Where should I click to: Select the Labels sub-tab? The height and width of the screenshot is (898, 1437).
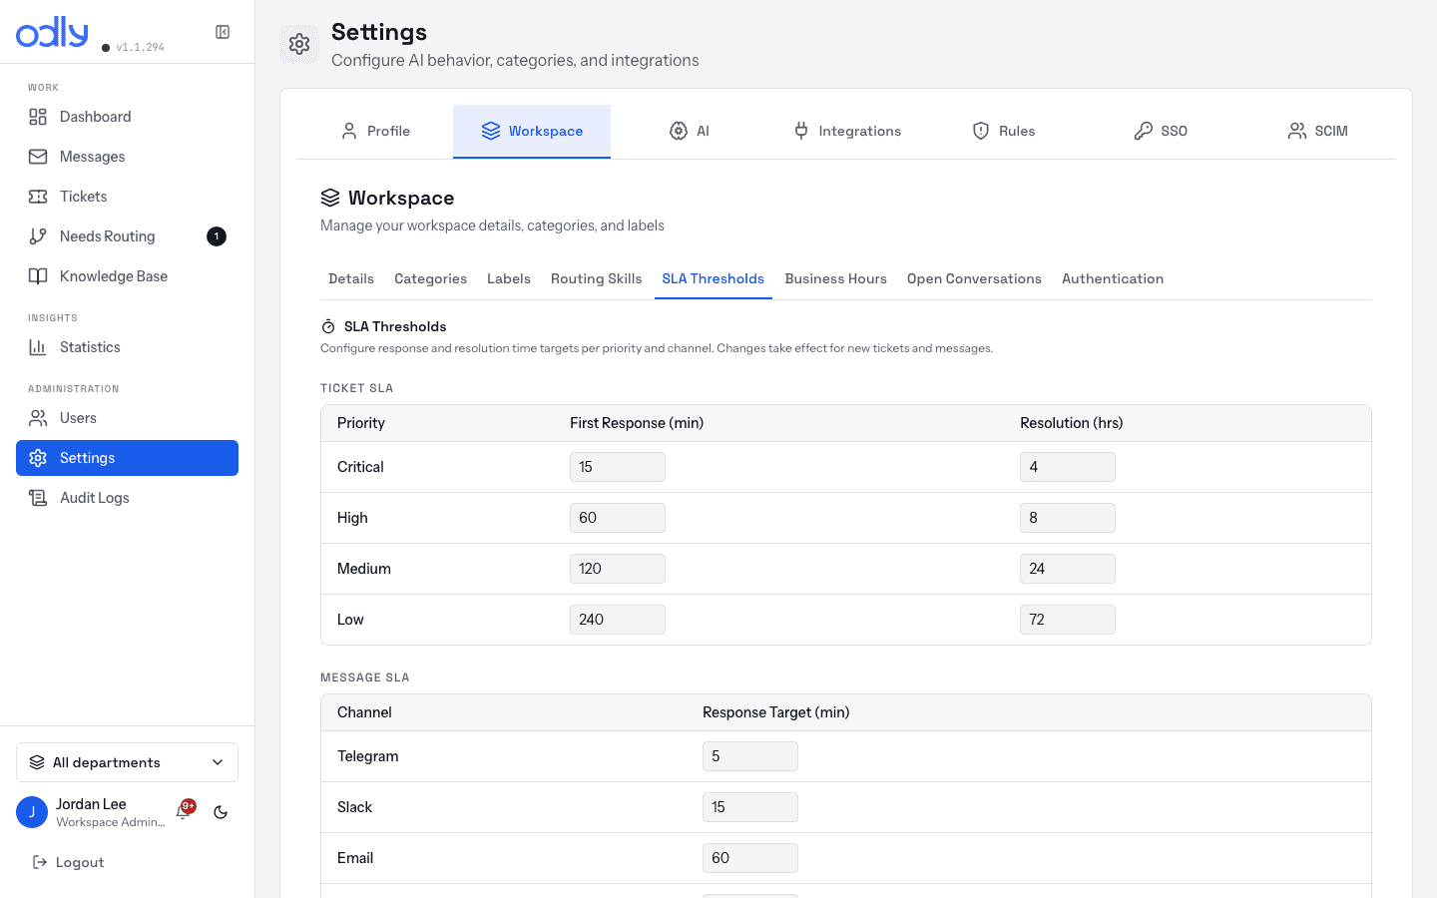tap(509, 279)
